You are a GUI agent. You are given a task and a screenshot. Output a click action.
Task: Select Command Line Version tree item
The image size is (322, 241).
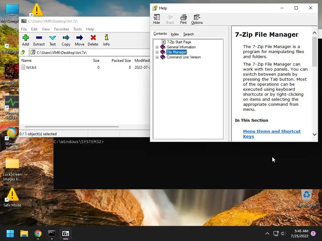tap(184, 57)
